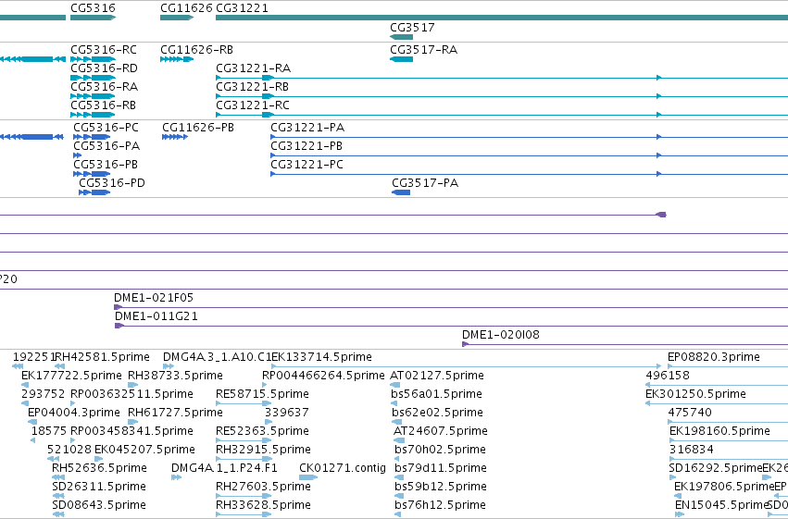Select the CG11626 gene bar in top track

[177, 18]
